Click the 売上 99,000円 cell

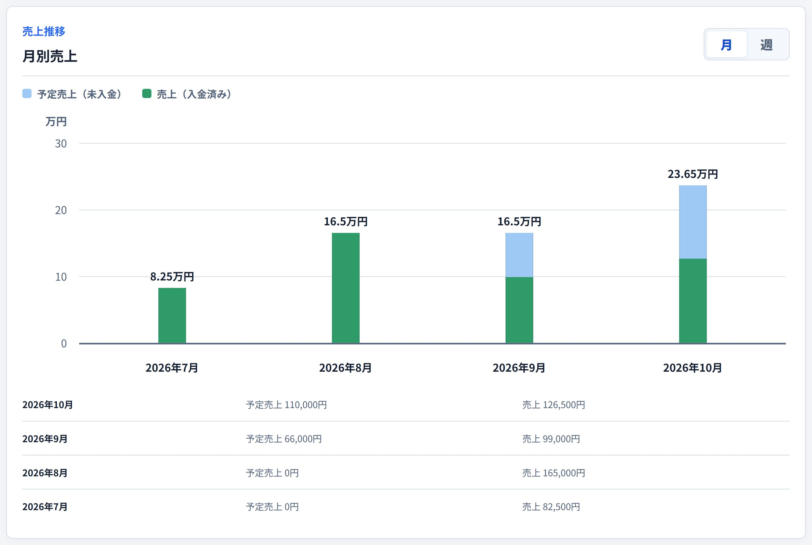tap(551, 439)
